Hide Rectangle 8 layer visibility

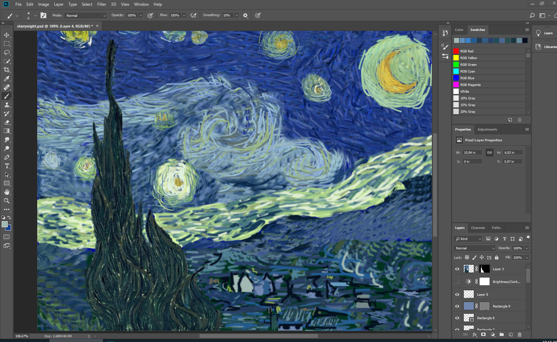[457, 318]
